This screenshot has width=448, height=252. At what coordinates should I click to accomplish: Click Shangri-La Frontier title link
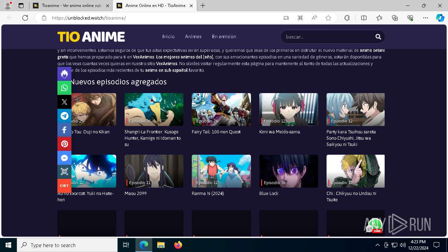153,138
